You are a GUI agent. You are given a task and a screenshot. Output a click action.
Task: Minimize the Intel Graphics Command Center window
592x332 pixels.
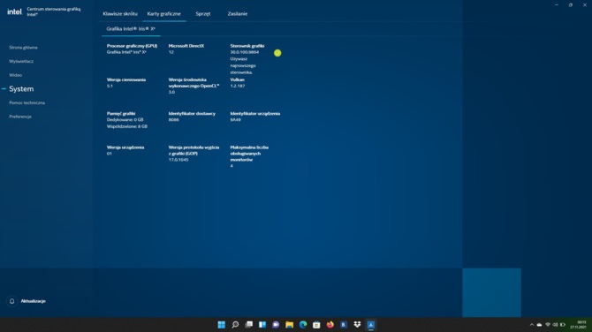click(x=557, y=5)
